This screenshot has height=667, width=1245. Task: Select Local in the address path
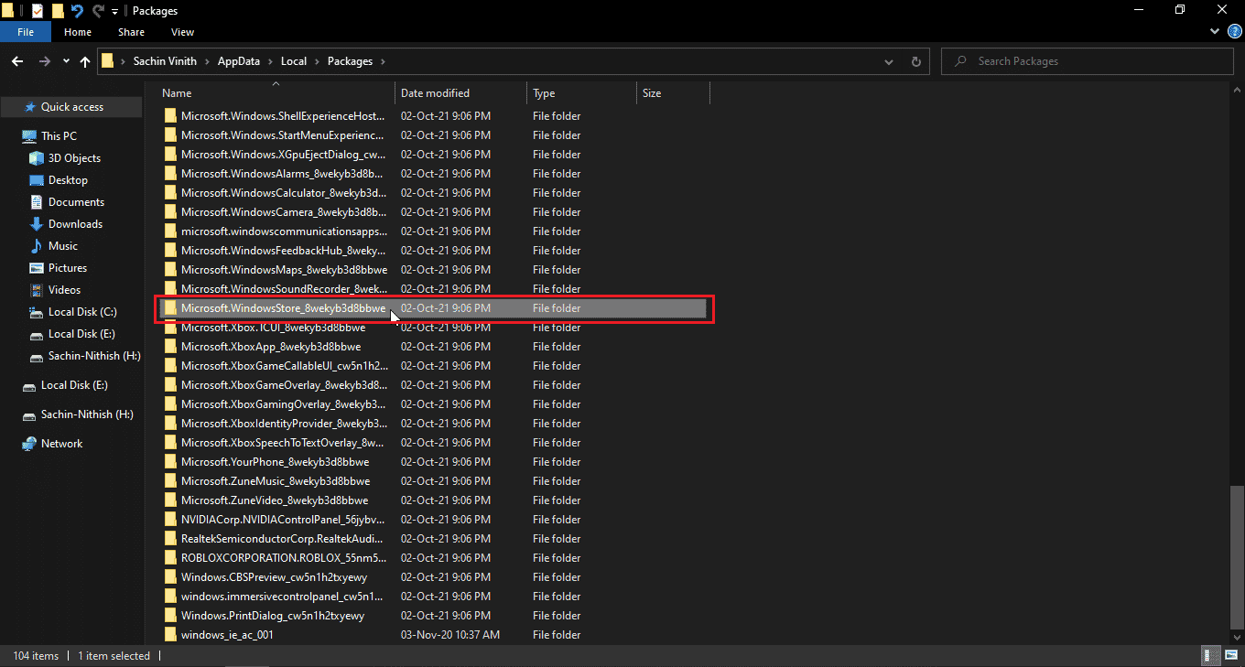(x=294, y=61)
